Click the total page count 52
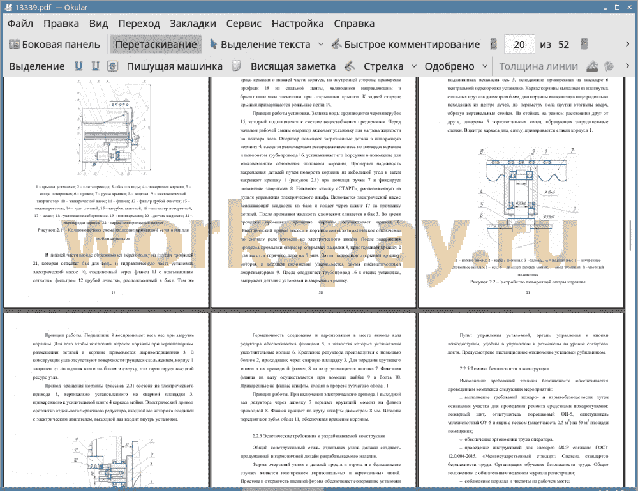638x491 pixels. click(563, 45)
